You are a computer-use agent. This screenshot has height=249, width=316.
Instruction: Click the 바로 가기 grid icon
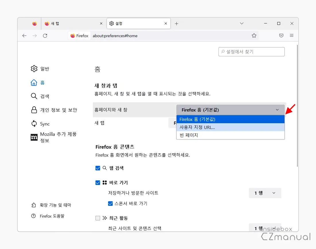(x=105, y=182)
